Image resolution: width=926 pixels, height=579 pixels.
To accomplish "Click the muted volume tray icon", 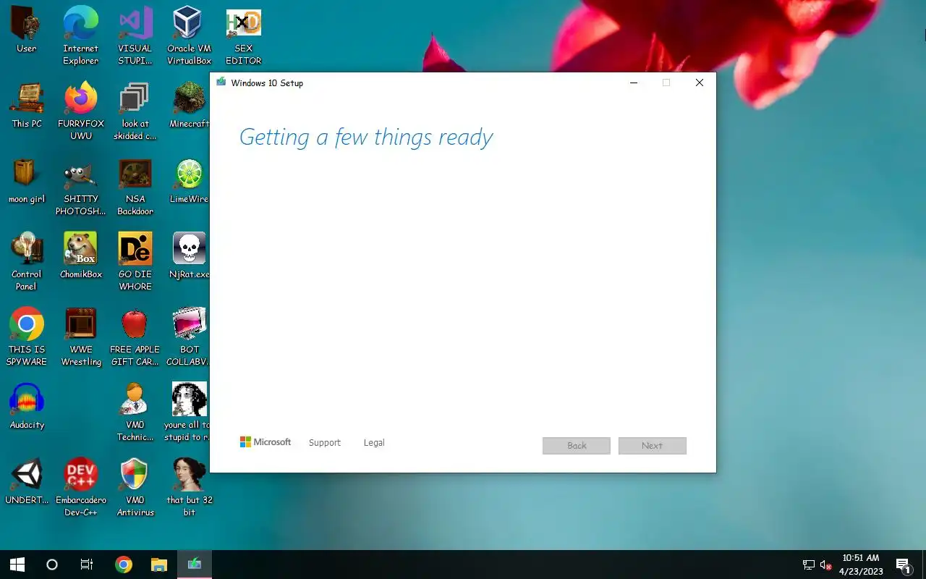I will click(825, 565).
